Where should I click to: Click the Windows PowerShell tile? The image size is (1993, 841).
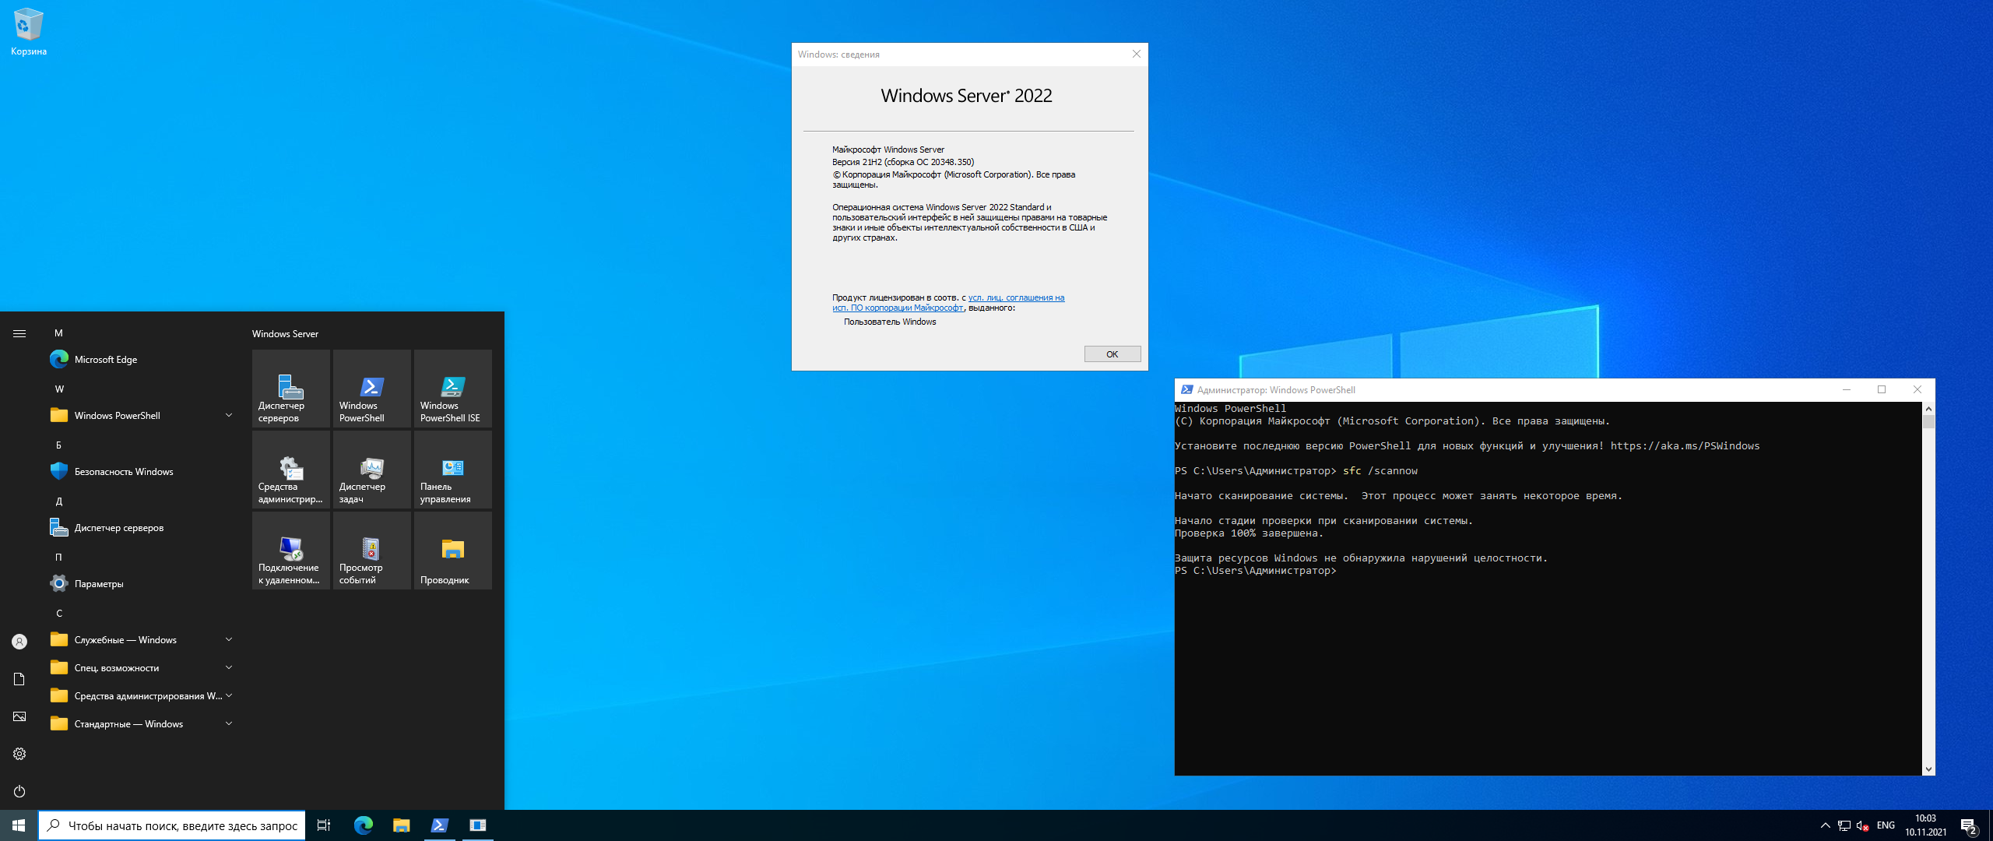click(372, 389)
